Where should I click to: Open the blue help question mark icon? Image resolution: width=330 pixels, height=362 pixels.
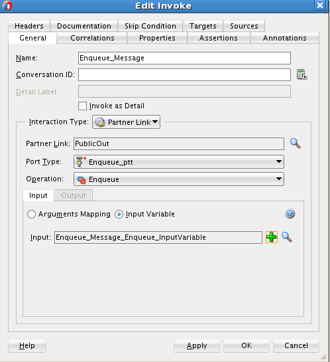290,214
